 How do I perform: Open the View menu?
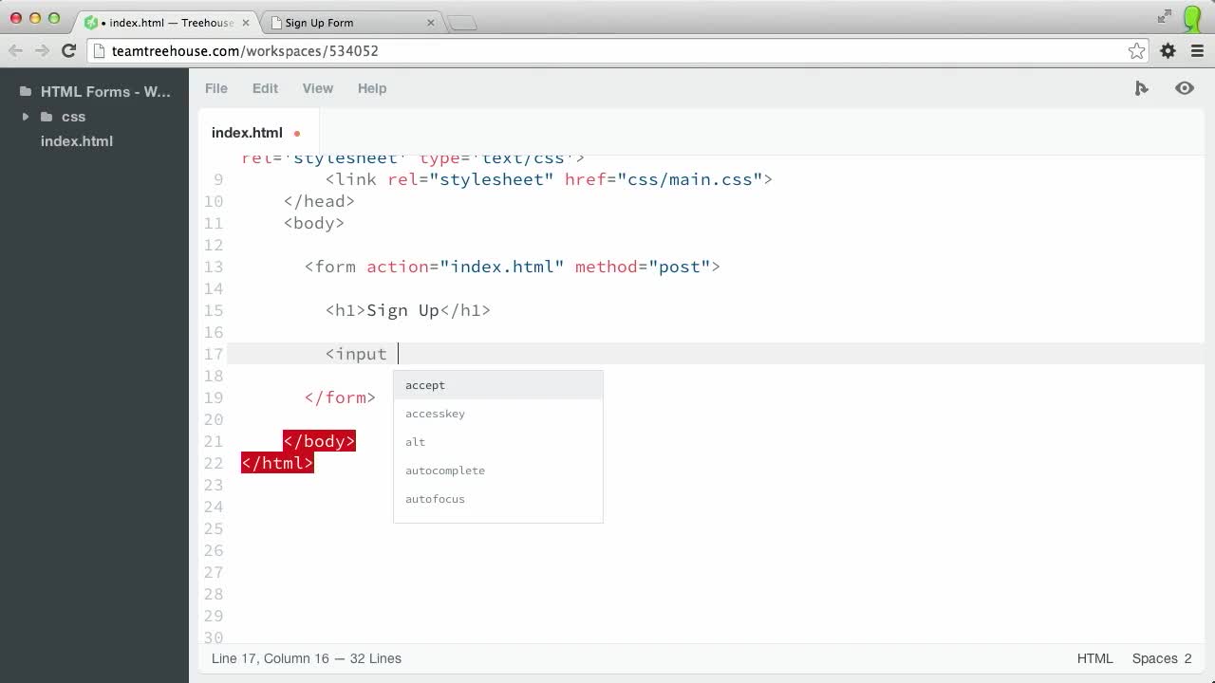click(317, 88)
